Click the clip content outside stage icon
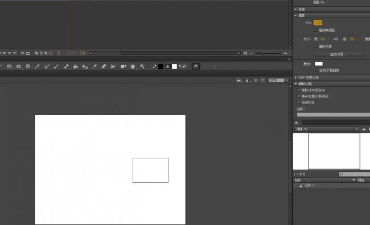Image resolution: width=370 pixels, height=225 pixels. click(262, 80)
